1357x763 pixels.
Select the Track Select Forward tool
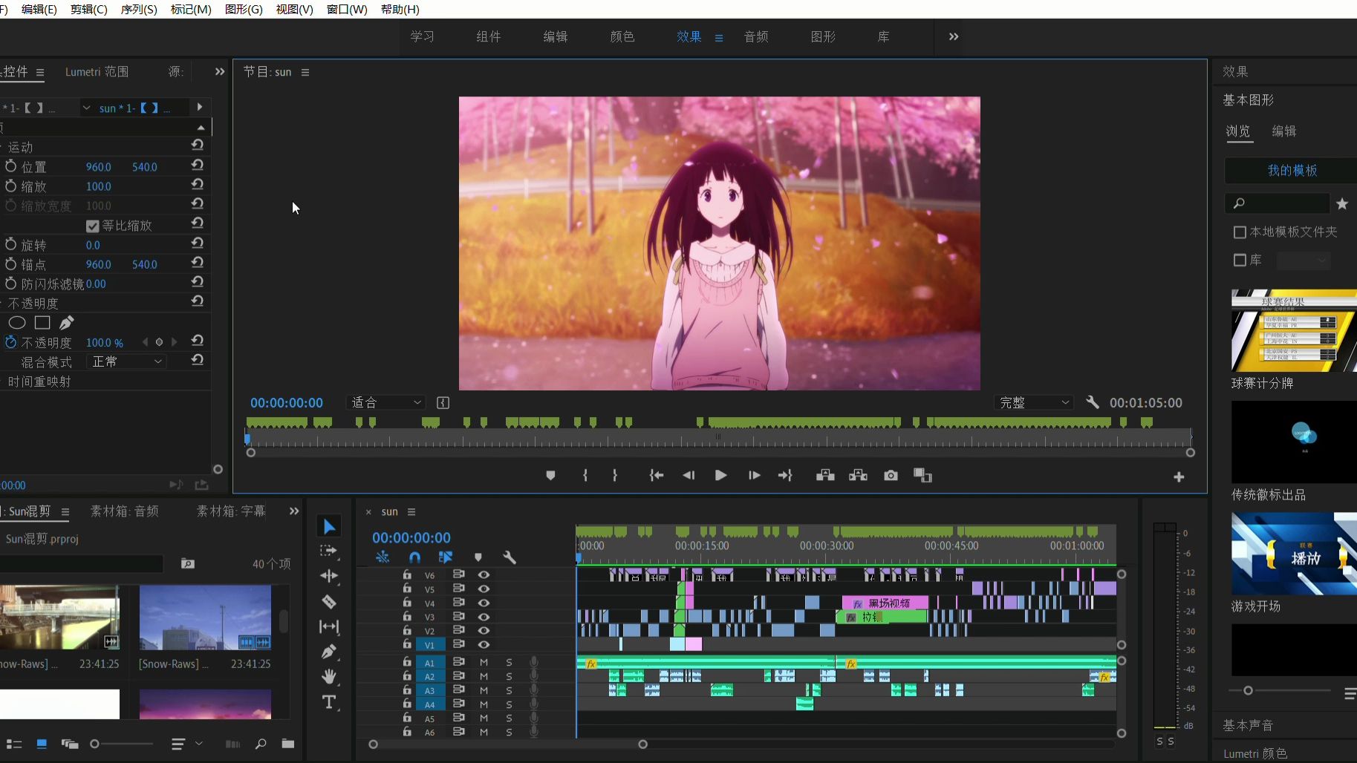pyautogui.click(x=328, y=551)
